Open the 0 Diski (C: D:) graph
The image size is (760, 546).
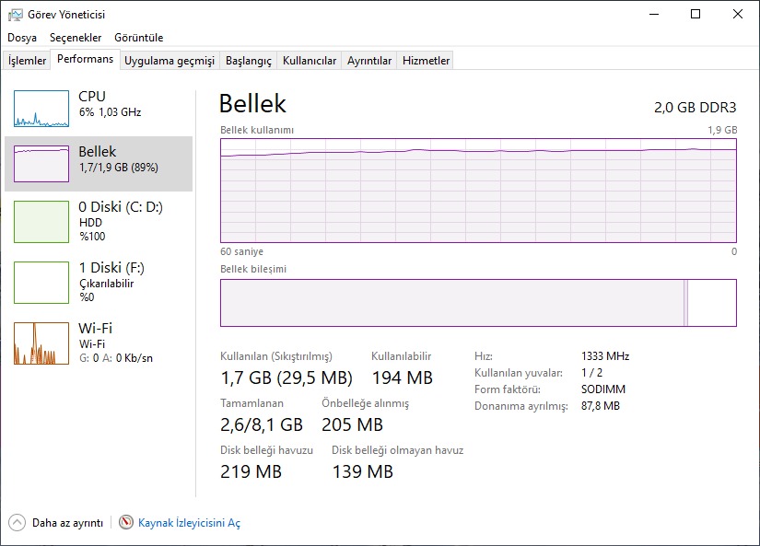41,222
